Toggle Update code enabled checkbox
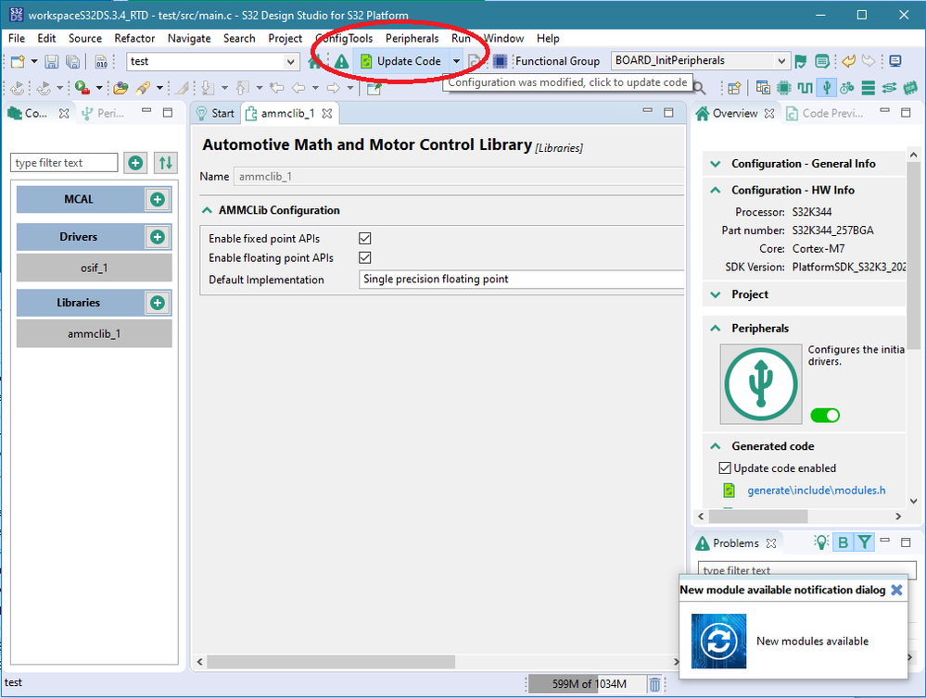 725,467
